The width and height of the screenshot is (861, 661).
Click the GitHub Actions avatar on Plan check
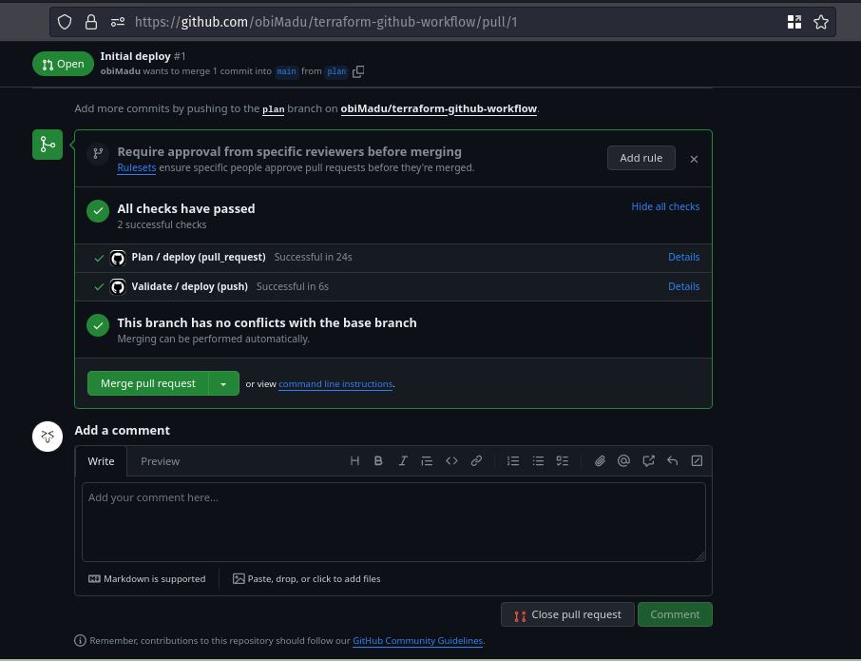[118, 258]
